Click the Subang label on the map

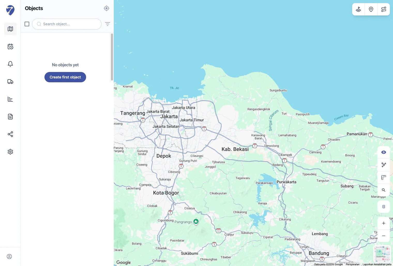click(x=347, y=186)
